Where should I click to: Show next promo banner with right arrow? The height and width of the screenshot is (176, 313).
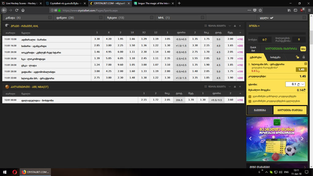302,138
